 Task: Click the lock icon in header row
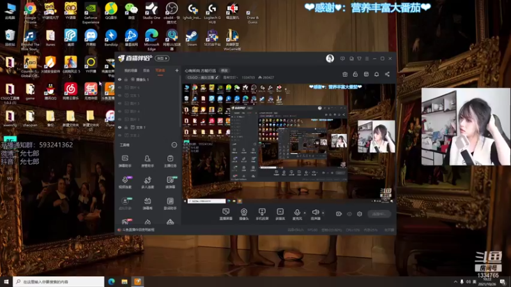(x=355, y=74)
